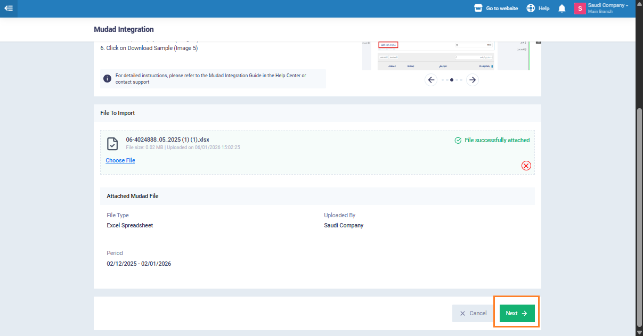Select the fourth carousel dot
This screenshot has height=336, width=643.
pos(457,80)
